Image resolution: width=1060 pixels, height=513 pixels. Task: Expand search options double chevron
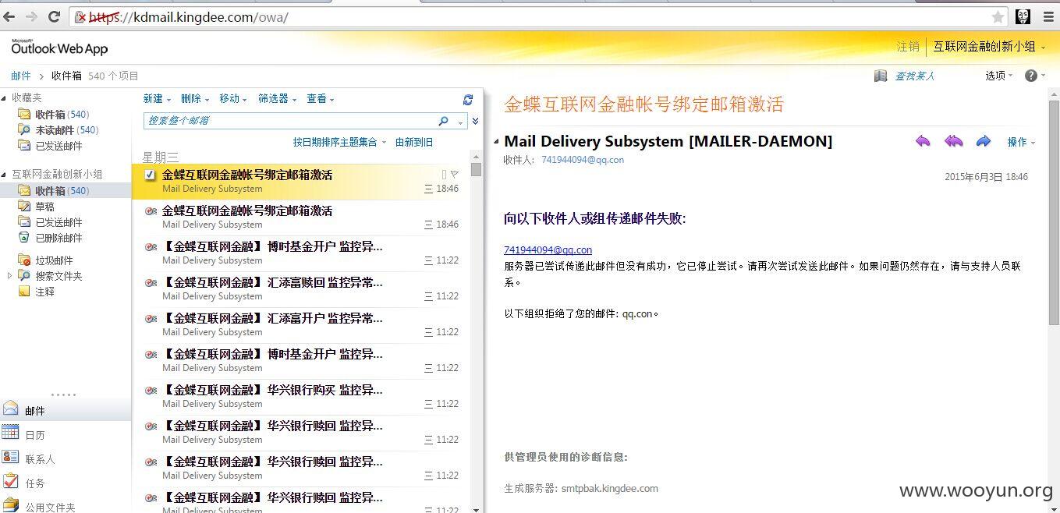pyautogui.click(x=475, y=121)
